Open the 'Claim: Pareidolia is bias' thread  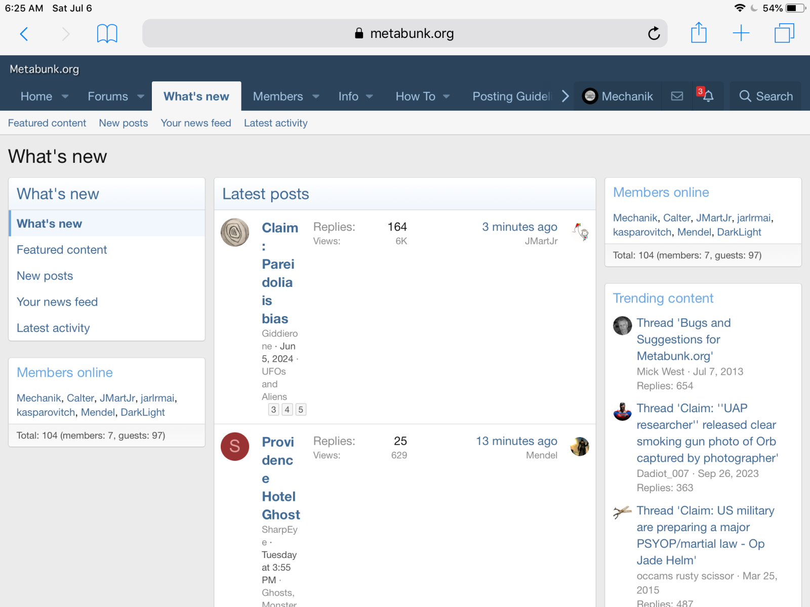pos(278,273)
